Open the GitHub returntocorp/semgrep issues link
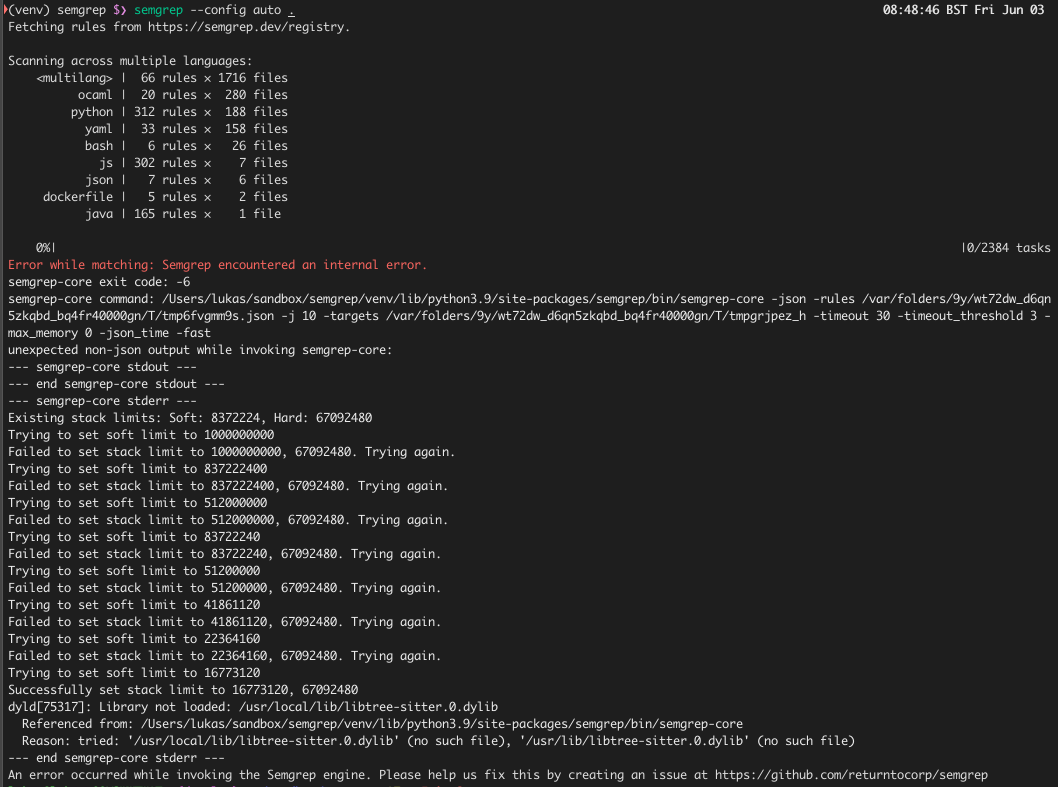Image resolution: width=1058 pixels, height=787 pixels. (x=850, y=775)
